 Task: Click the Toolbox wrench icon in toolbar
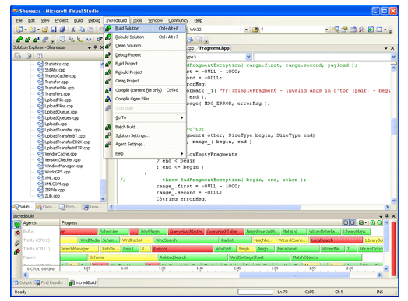pyautogui.click(x=362, y=30)
